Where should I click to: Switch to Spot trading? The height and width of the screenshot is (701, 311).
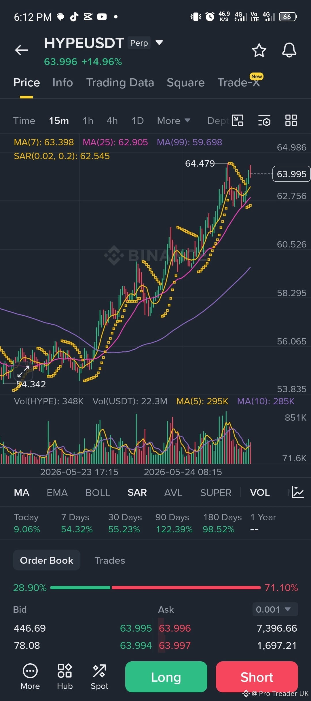pyautogui.click(x=99, y=677)
